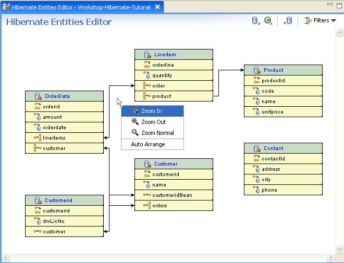Click the Product entity icon
This screenshot has width=344, height=263.
[x=257, y=70]
